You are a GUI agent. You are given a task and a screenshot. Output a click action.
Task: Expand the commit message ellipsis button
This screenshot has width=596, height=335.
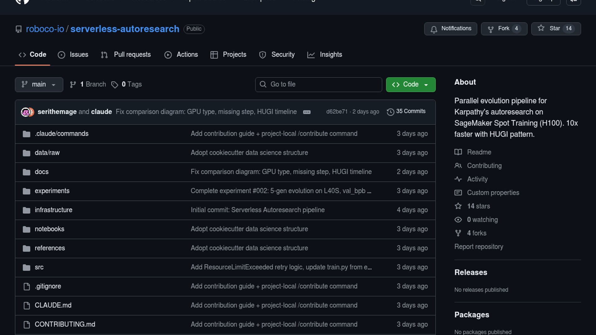[x=307, y=112]
